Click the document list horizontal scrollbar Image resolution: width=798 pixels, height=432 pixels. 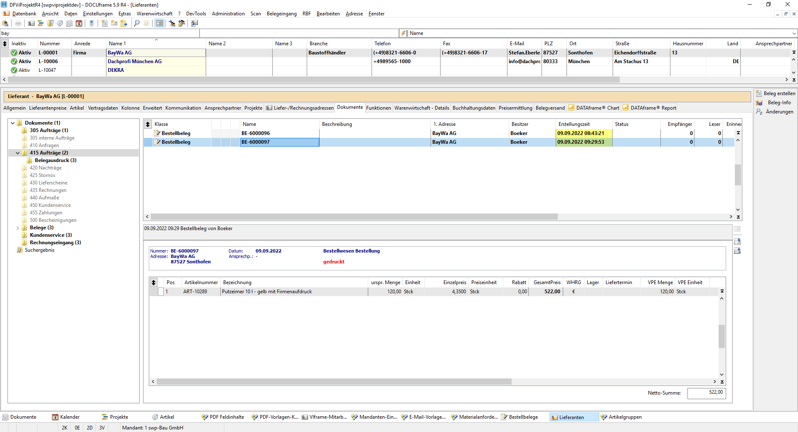(x=354, y=217)
